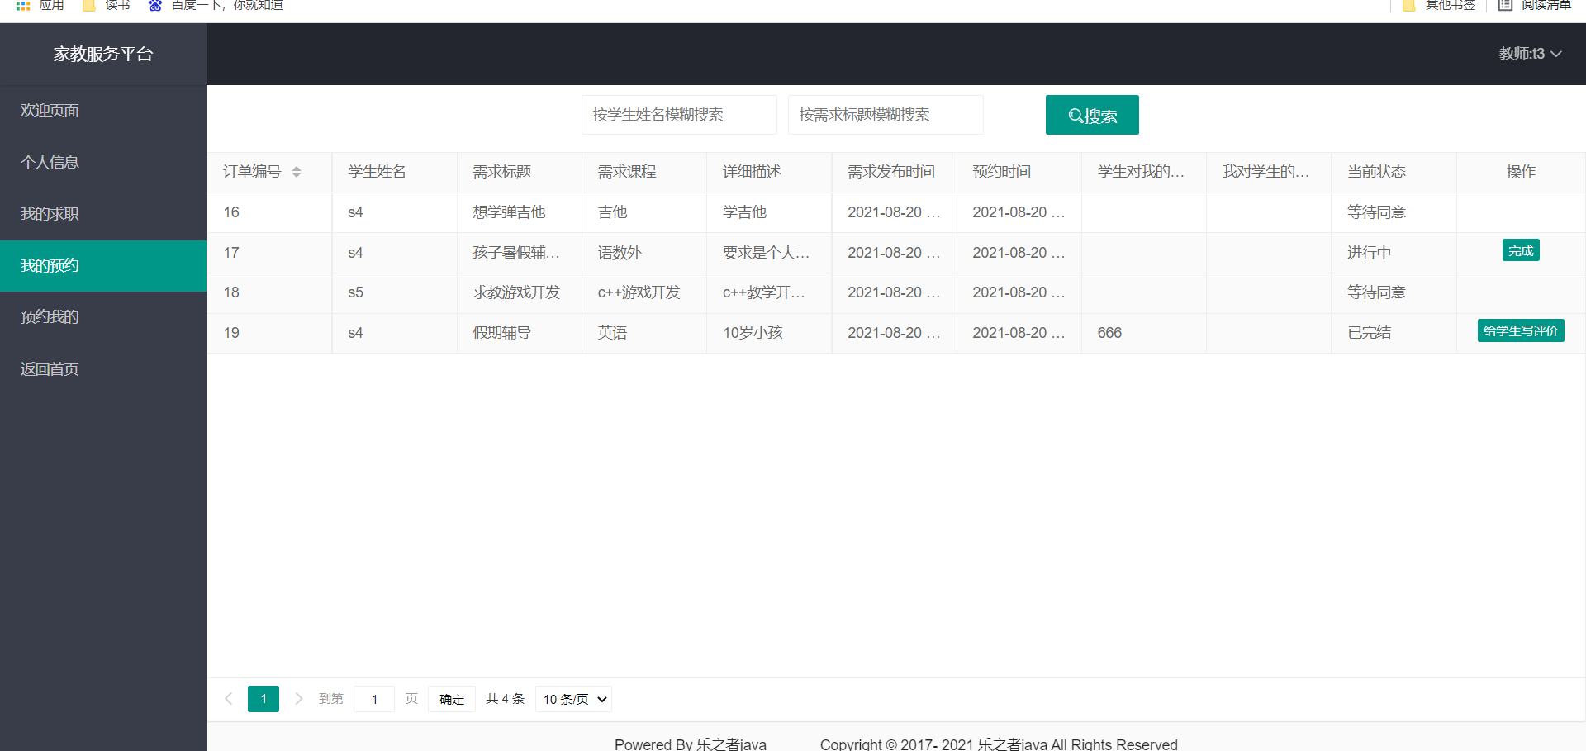Focus the 按需求标题模糊搜索 input

point(886,115)
